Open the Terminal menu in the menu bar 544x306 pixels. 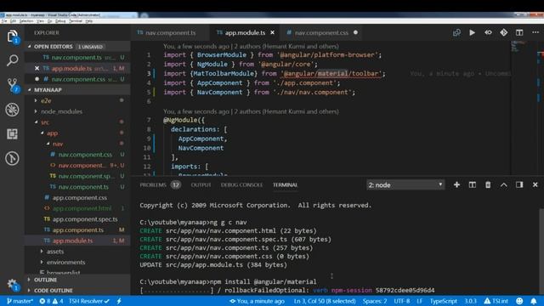(x=76, y=21)
